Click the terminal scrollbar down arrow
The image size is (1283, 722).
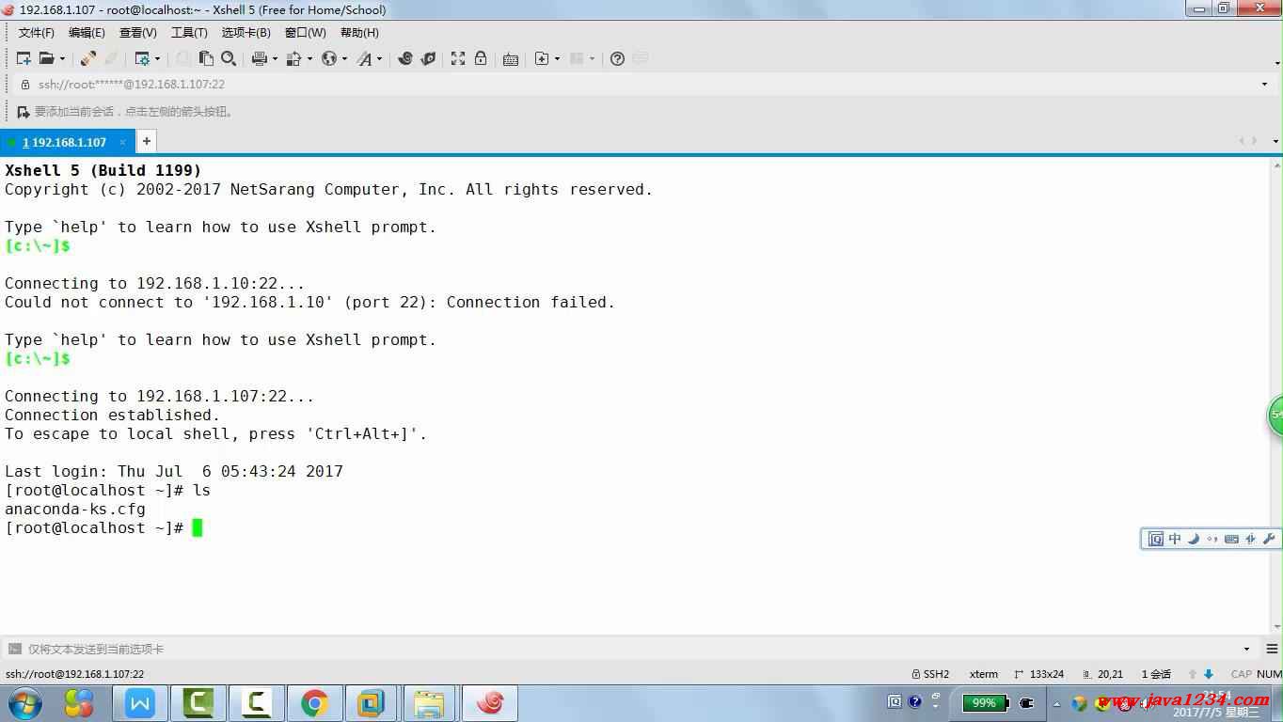[x=1276, y=627]
